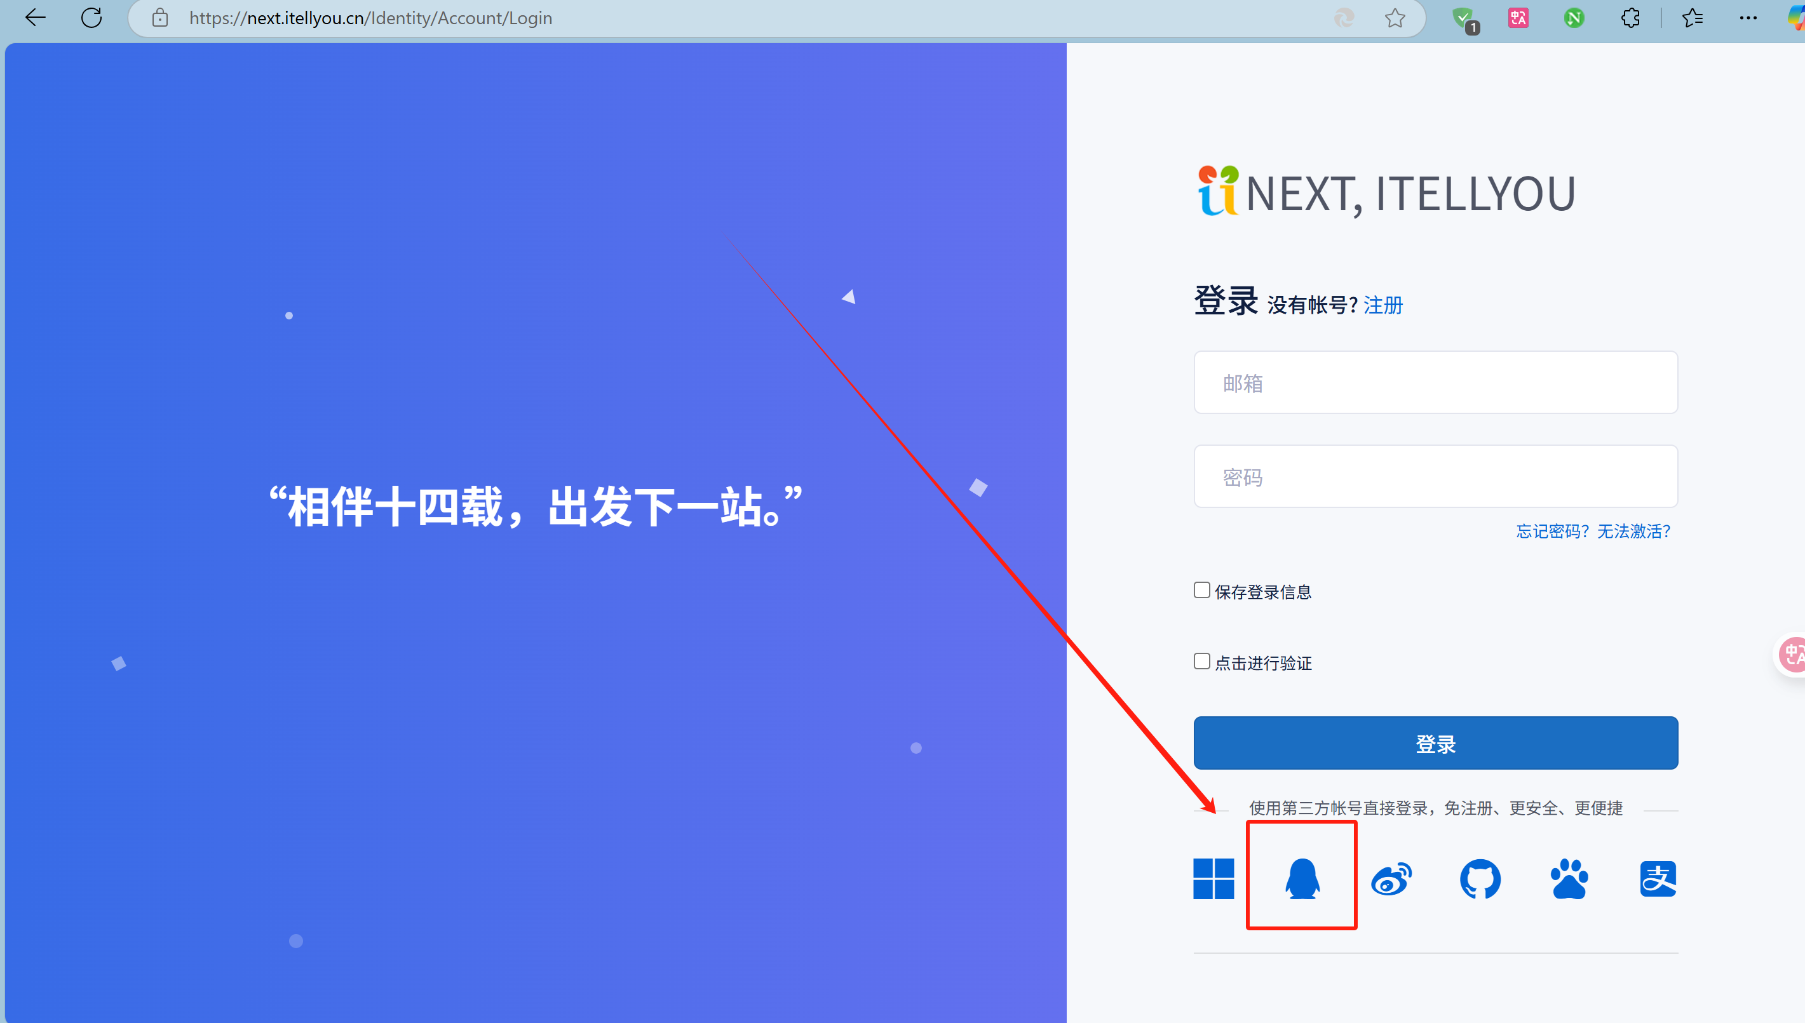This screenshot has width=1805, height=1023.
Task: Add page to favorites star icon
Action: [x=1395, y=18]
